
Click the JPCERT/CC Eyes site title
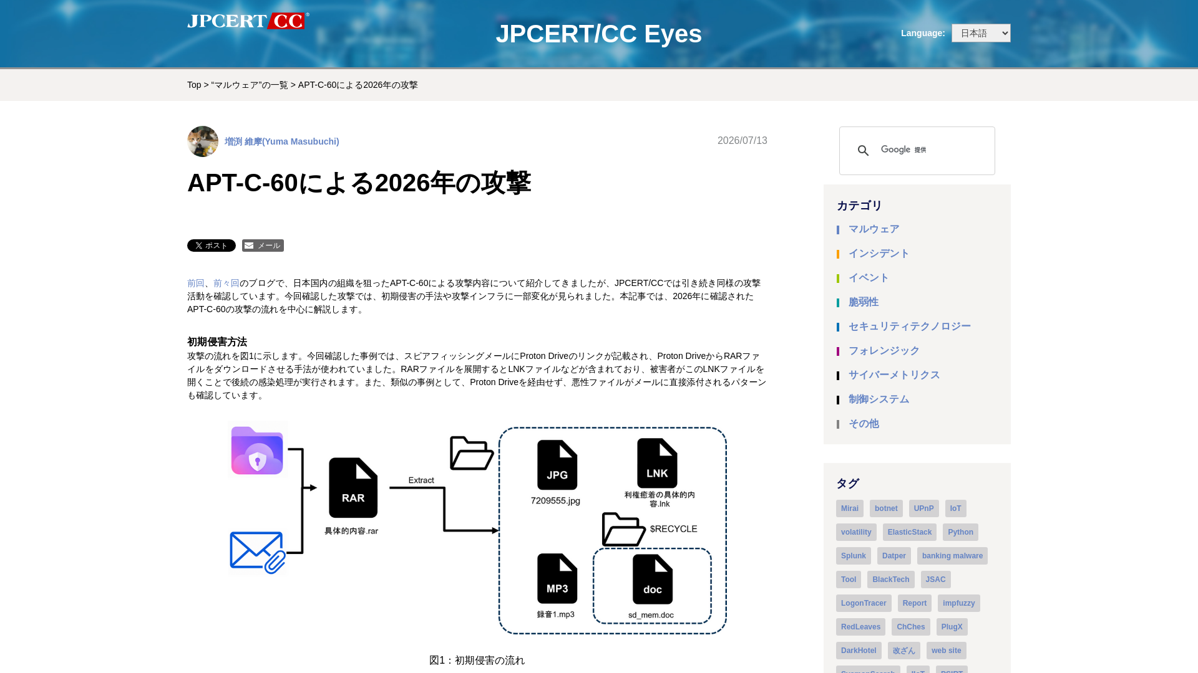[598, 34]
